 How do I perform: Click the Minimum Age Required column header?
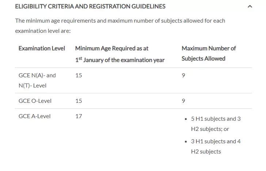[x=120, y=54]
